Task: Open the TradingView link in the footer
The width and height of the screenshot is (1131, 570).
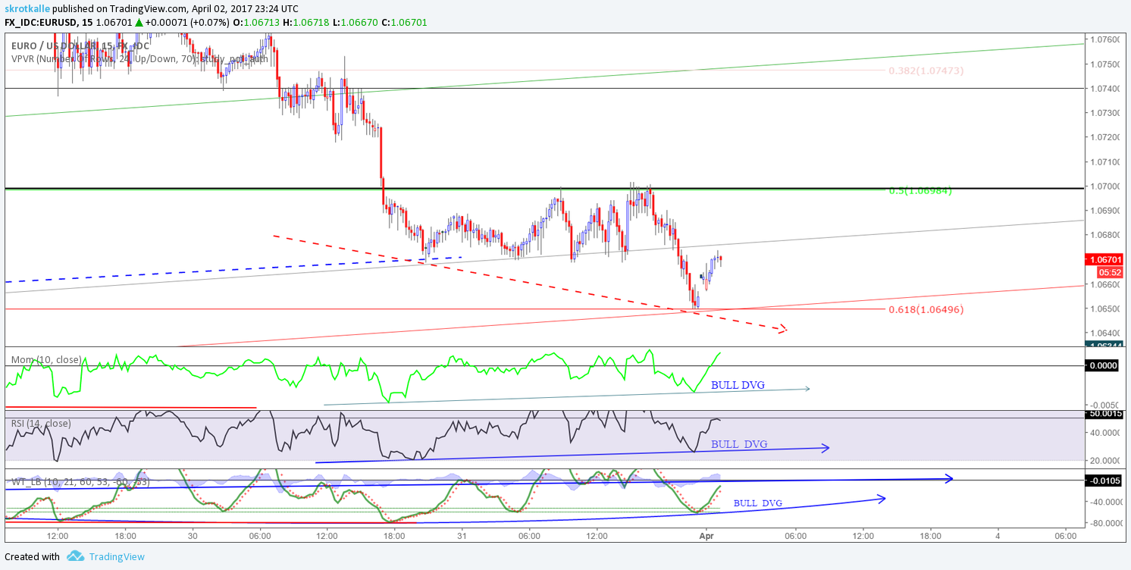Action: click(x=117, y=556)
